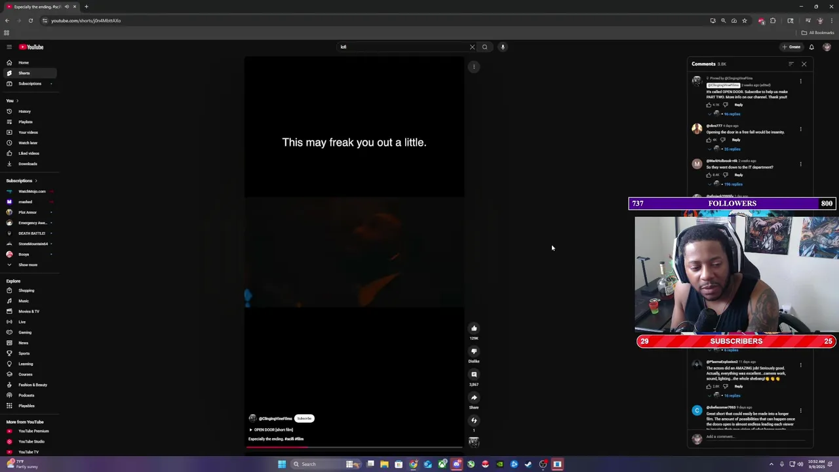
Task: Open the notifications bell
Action: [x=811, y=47]
